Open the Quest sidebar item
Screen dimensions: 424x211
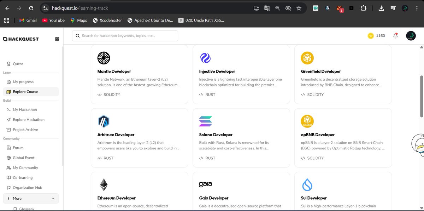click(18, 64)
